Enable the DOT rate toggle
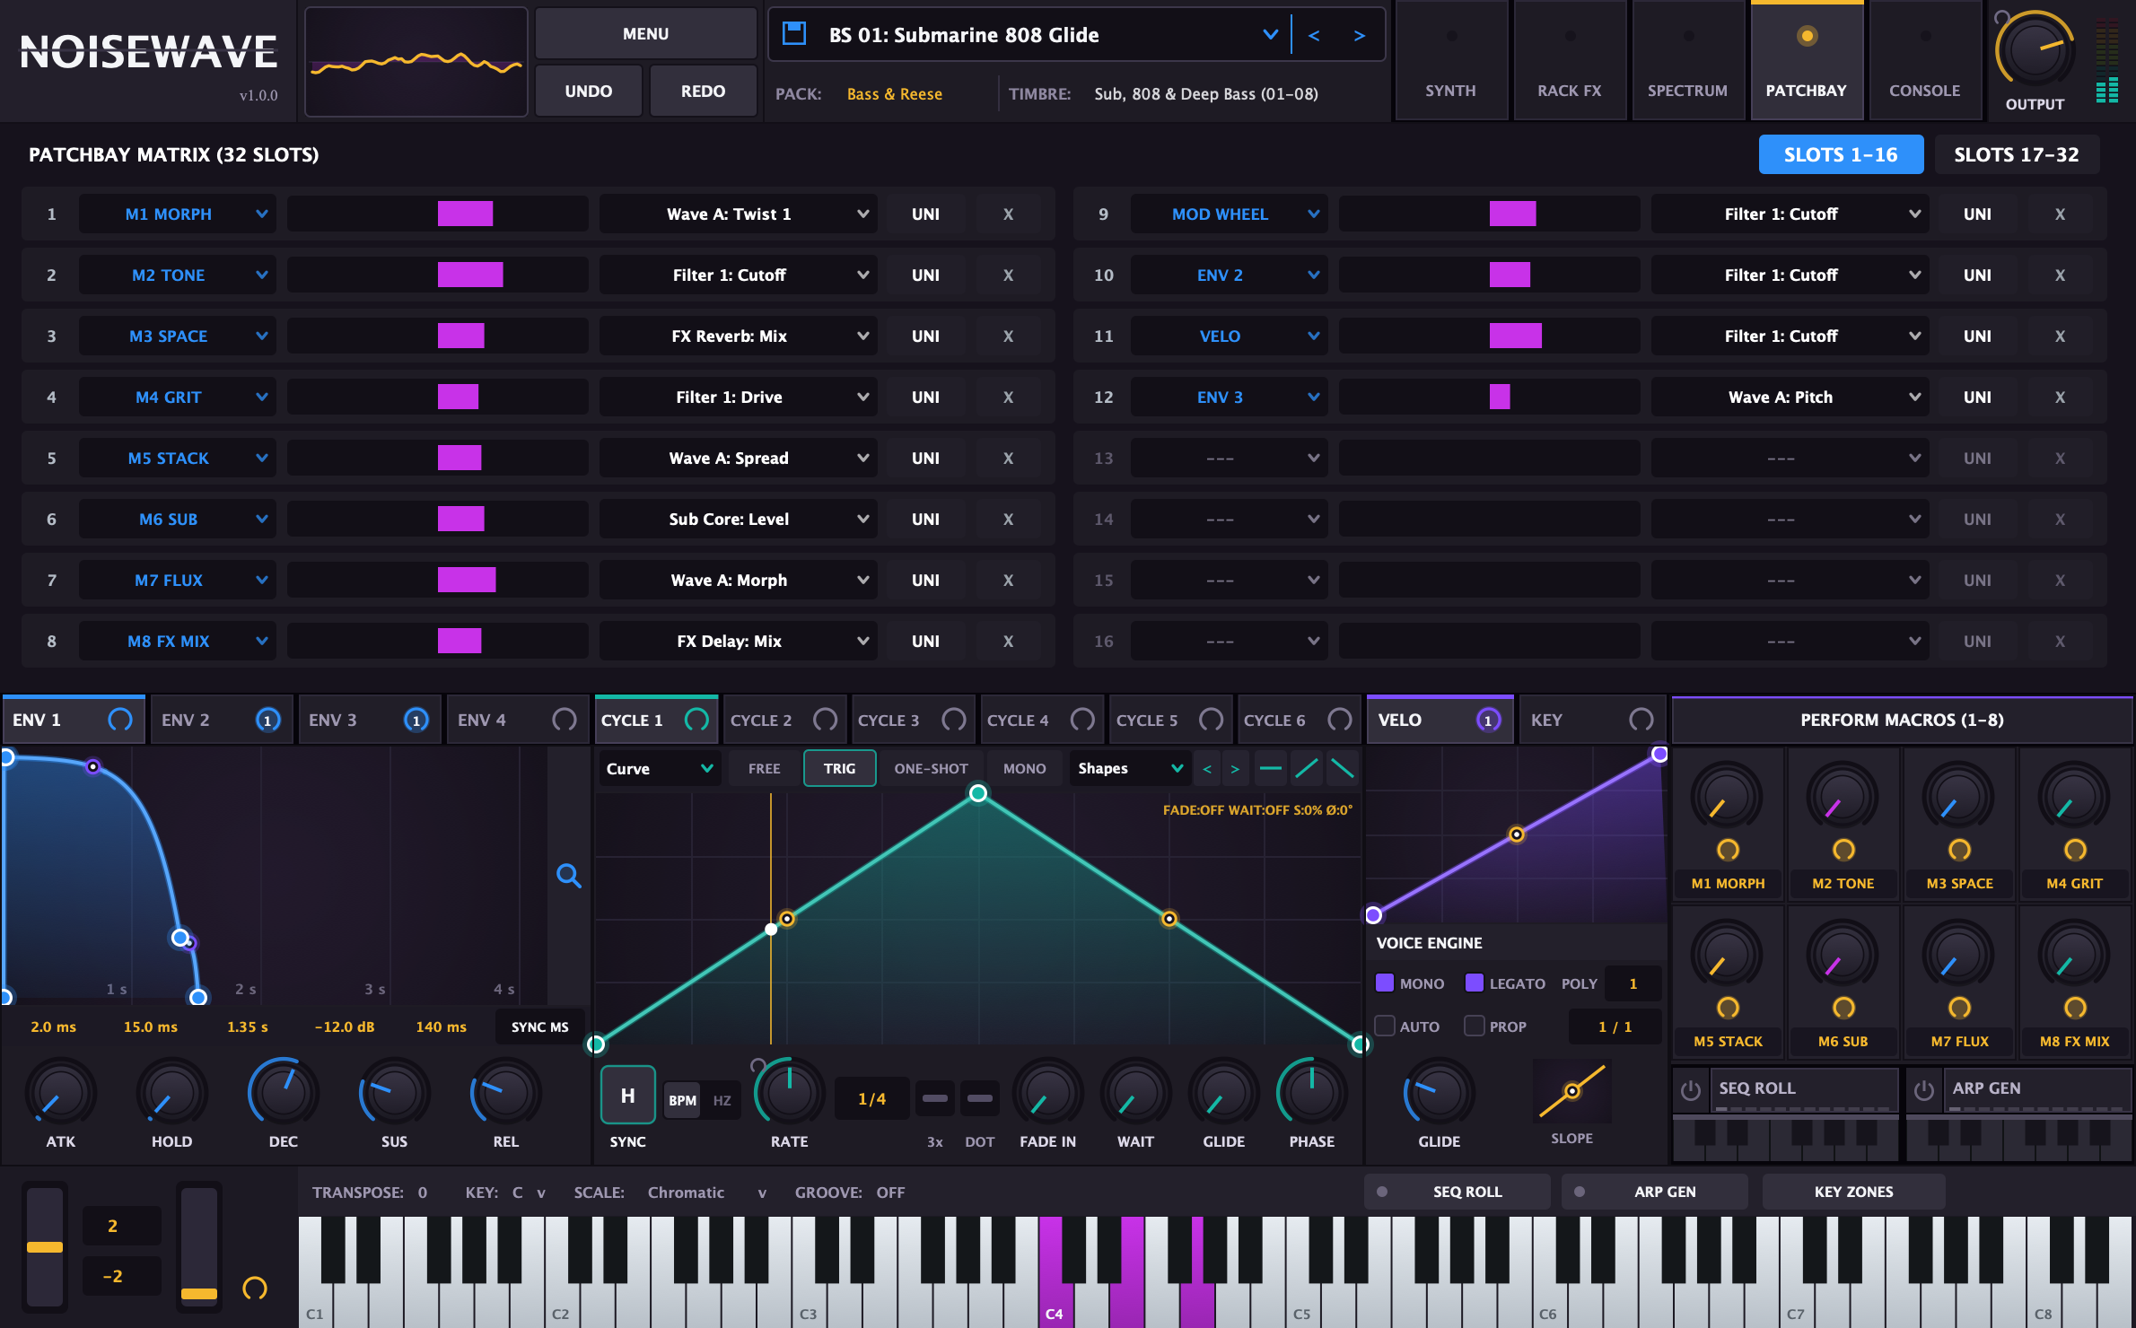 tap(980, 1099)
